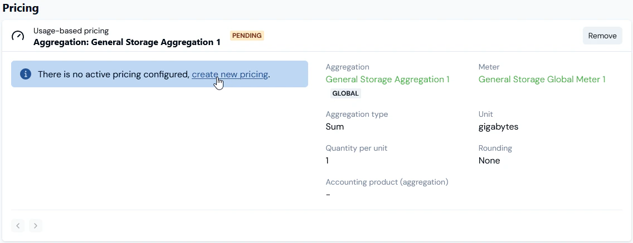Open the General Storage Global Meter 1 link
The image size is (633, 243).
[542, 80]
